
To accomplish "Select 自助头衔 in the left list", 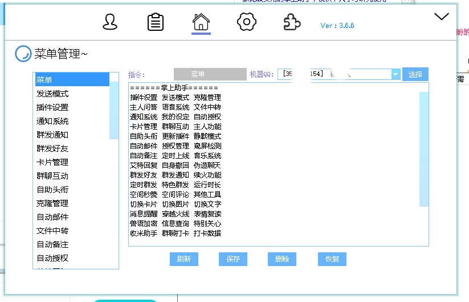I will coord(72,190).
